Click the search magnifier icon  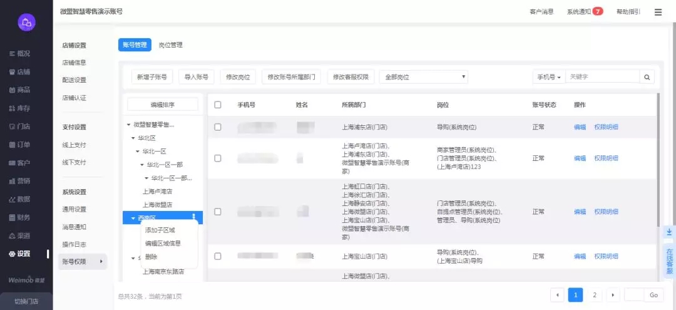point(647,77)
